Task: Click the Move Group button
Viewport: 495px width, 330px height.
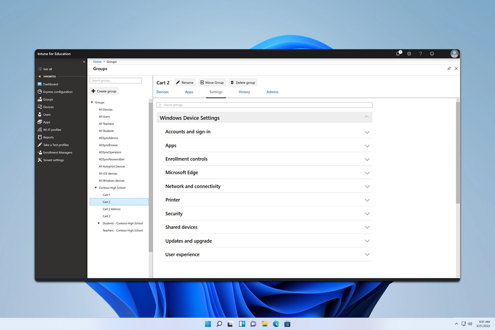Action: (212, 82)
